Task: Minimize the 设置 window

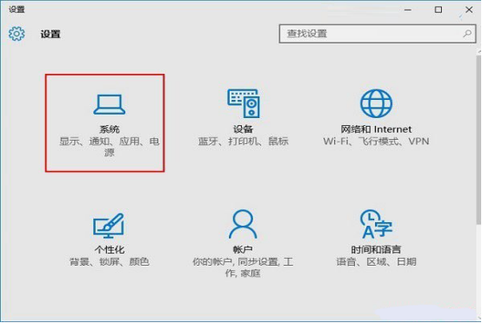Action: tap(408, 10)
